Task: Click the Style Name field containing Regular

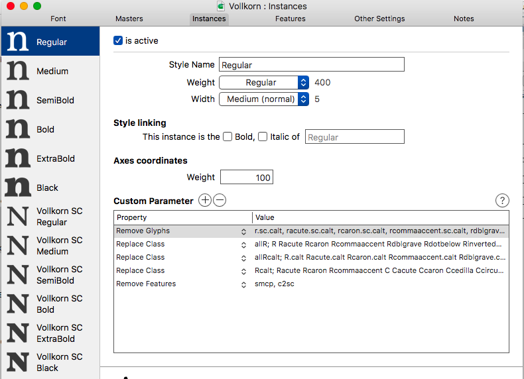Action: click(312, 64)
